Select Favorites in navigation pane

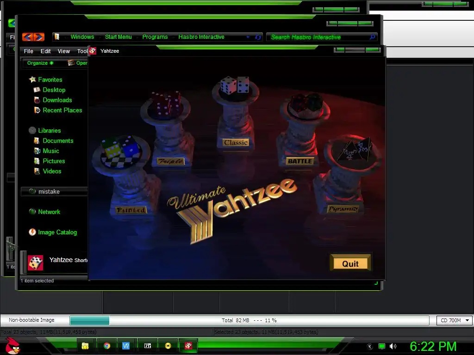pyautogui.click(x=50, y=80)
